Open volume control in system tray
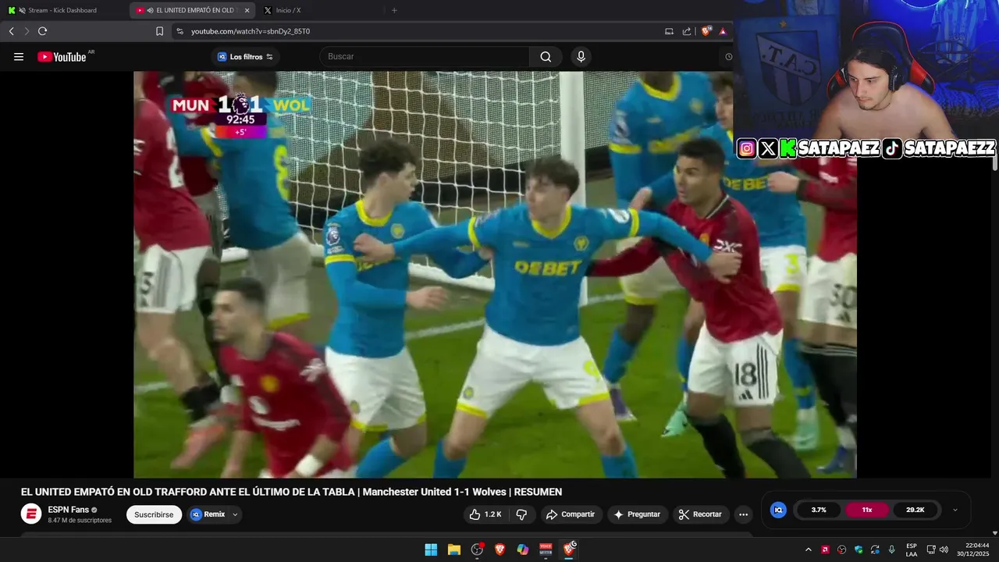This screenshot has height=562, width=999. pyautogui.click(x=944, y=550)
